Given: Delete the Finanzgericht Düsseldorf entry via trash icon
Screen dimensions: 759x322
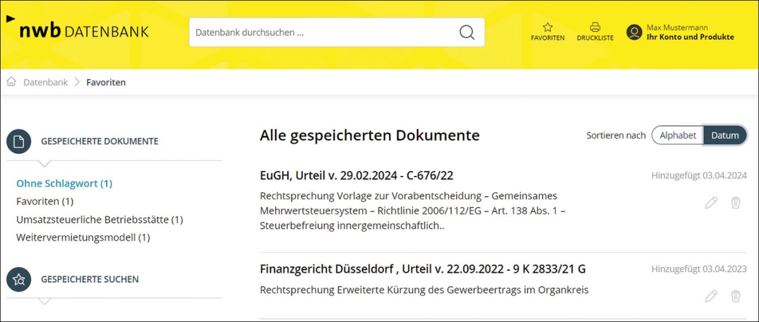Looking at the screenshot, I should [736, 296].
